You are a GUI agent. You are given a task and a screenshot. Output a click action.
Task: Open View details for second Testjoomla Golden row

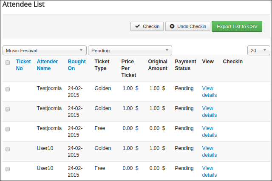pyautogui.click(x=209, y=112)
